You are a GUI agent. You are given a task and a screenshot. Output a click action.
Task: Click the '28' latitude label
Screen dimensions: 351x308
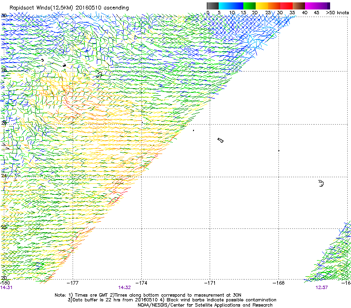click(x=4, y=70)
